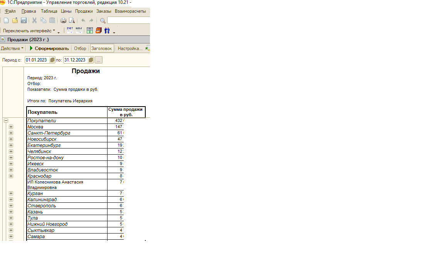Click the two blue people icon
444x277 pixels.
107,30
